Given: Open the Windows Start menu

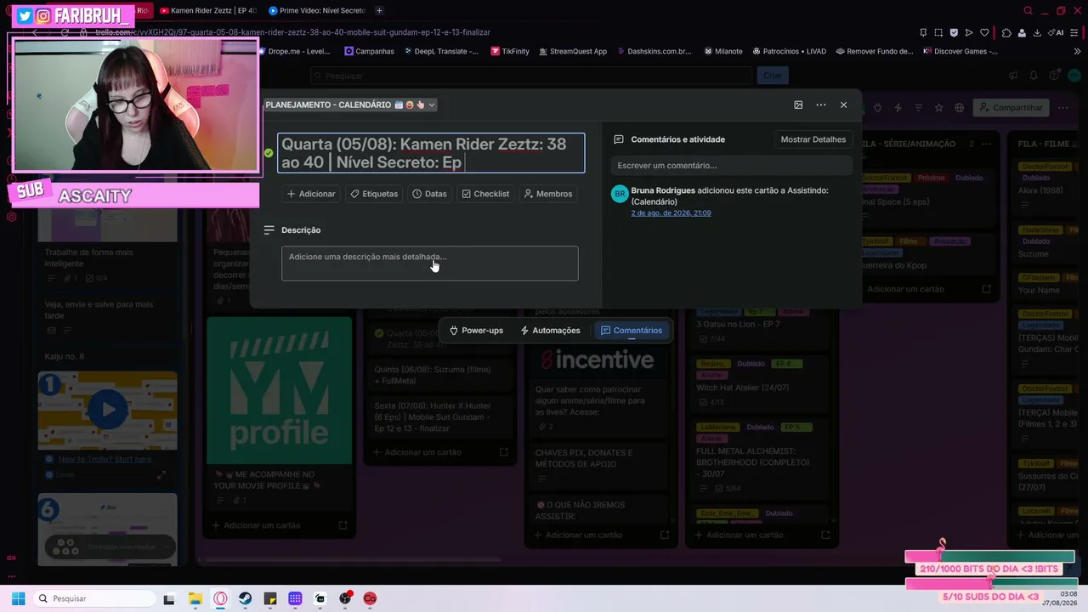Looking at the screenshot, I should [18, 598].
